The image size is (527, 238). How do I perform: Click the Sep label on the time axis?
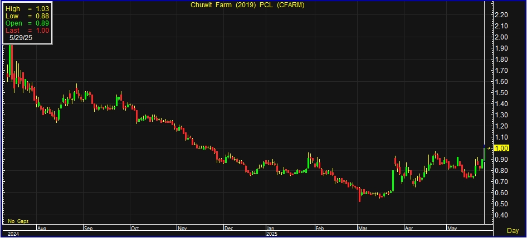[89, 228]
